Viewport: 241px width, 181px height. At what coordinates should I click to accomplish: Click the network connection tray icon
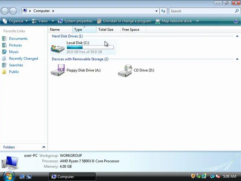[212, 176]
